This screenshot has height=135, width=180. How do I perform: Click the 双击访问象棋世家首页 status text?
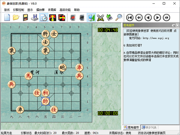[151, 133]
